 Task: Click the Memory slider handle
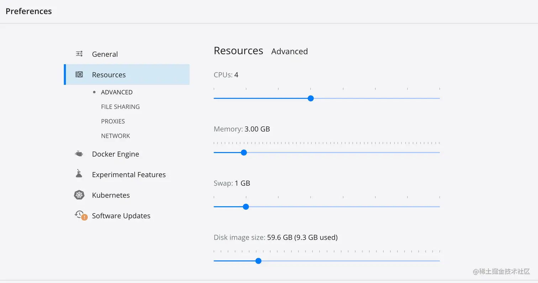click(x=244, y=153)
